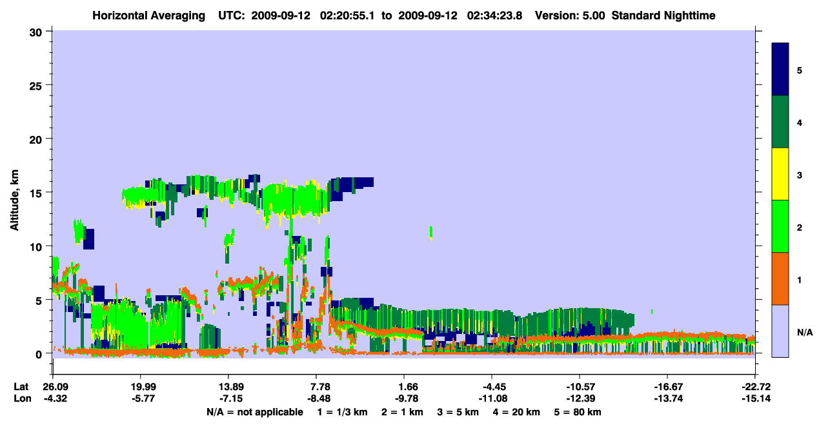Click latitude value -22.72
Viewport: 839px width, 430px height.
click(755, 386)
